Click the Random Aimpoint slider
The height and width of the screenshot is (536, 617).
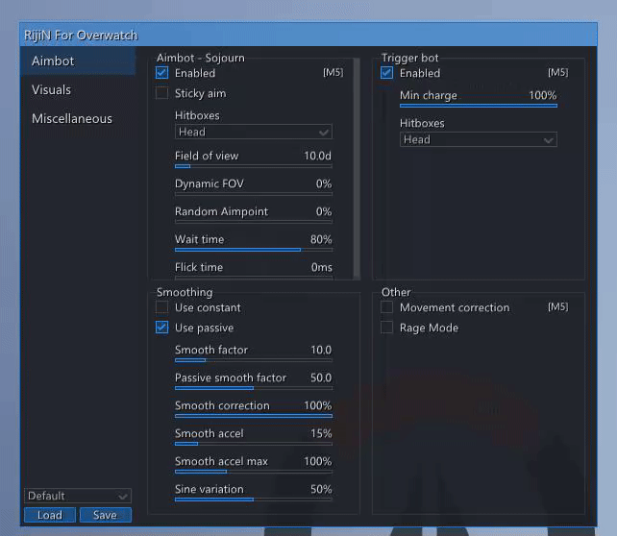[254, 222]
